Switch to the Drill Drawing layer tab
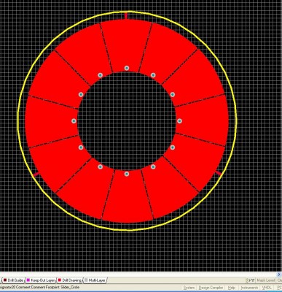The image size is (282, 292). tap(69, 280)
